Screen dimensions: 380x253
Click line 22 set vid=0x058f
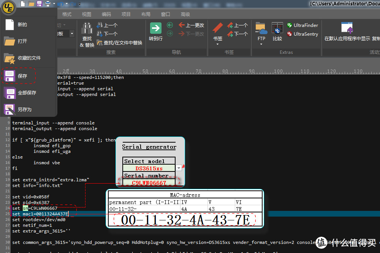pos(31,197)
